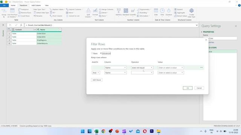Screen dimensions: 241x135
Task: Open the File tab
Action: point(4,5)
